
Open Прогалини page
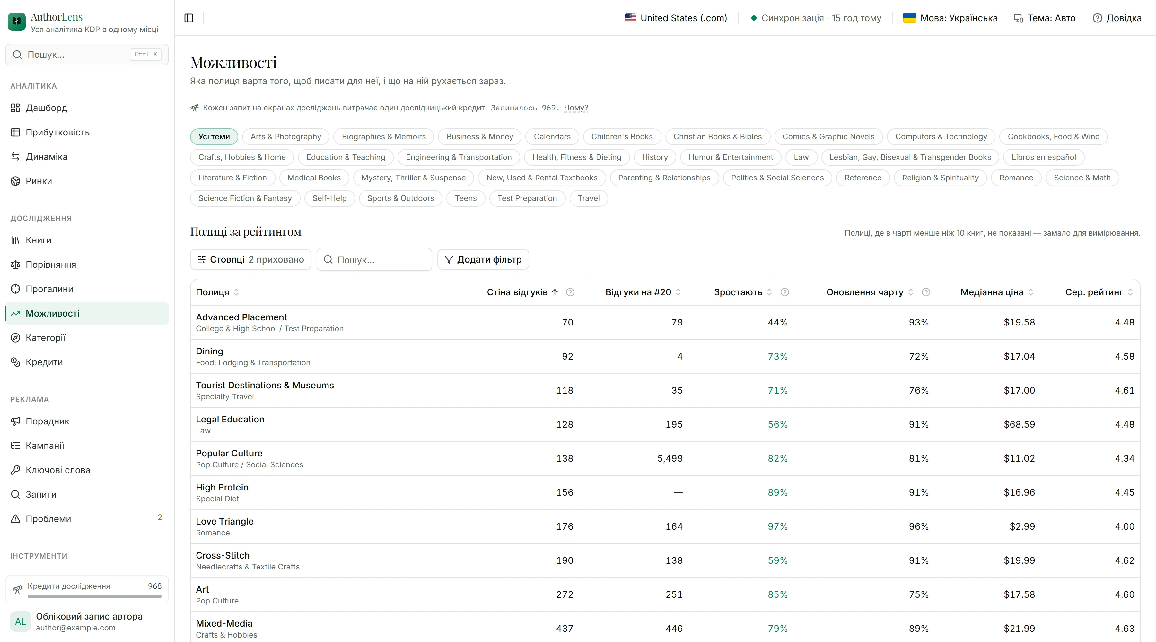tap(87, 289)
